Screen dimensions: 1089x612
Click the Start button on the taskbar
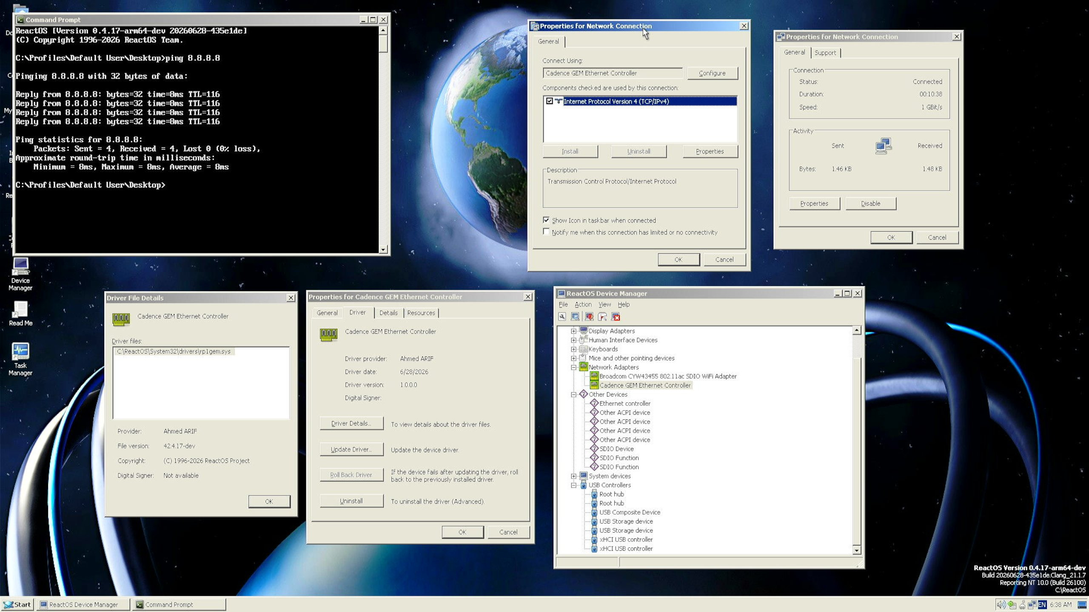(17, 604)
